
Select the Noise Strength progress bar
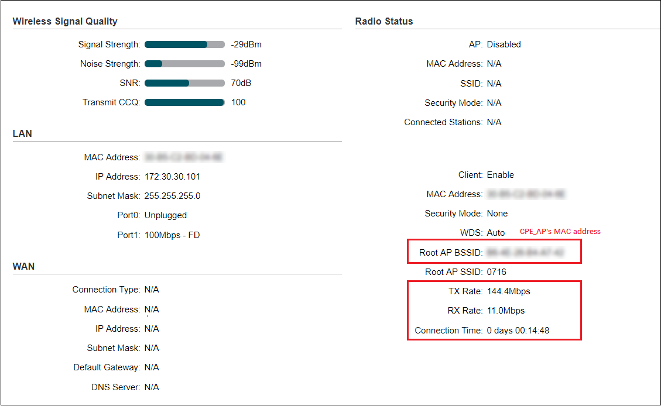click(184, 63)
